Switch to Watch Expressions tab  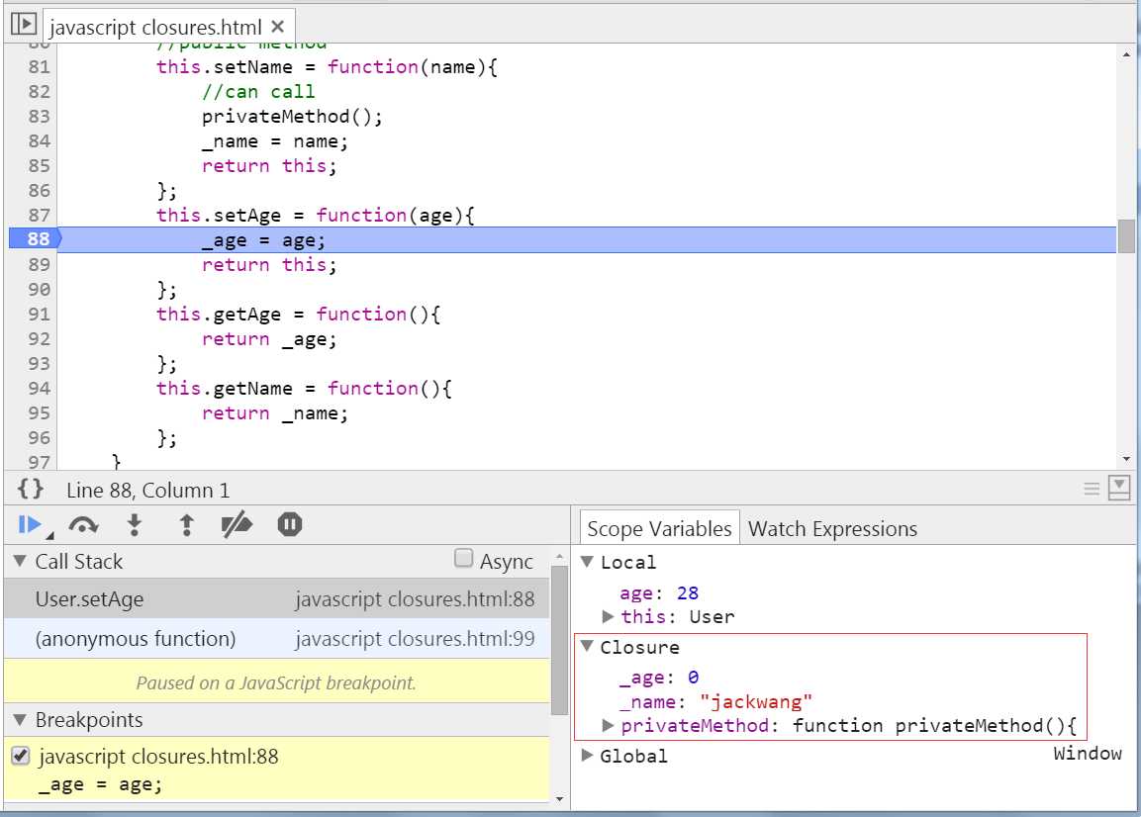click(x=832, y=528)
